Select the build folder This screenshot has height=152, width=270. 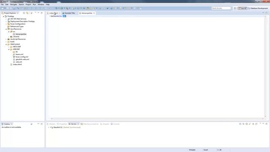[x=12, y=42]
